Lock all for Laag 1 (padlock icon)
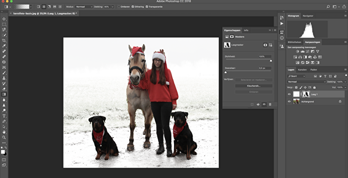 [x=315, y=87]
